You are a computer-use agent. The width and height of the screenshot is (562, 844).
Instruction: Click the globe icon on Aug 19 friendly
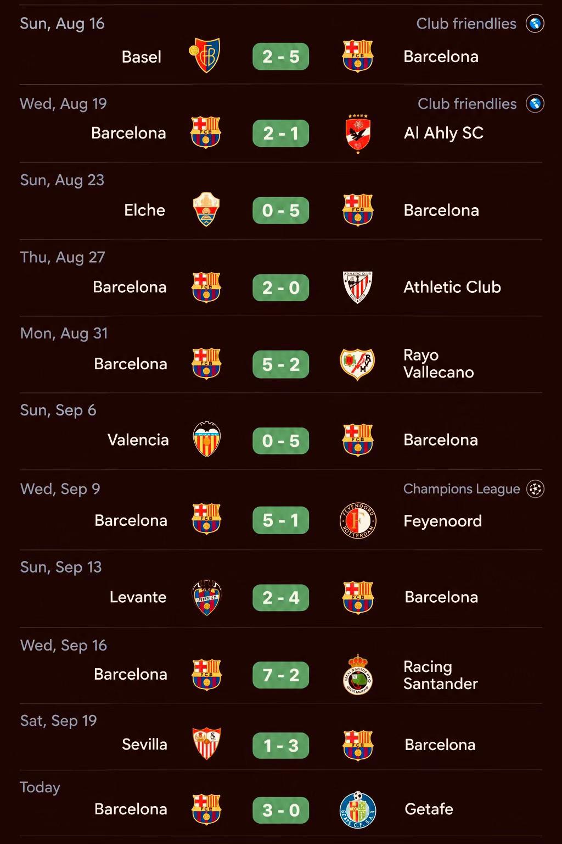tap(535, 103)
